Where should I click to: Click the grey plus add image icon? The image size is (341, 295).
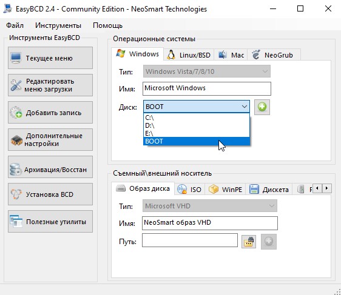[269, 241]
